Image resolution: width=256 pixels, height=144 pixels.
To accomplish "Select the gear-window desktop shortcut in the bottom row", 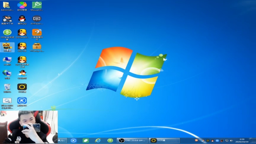I will pyautogui.click(x=7, y=103).
